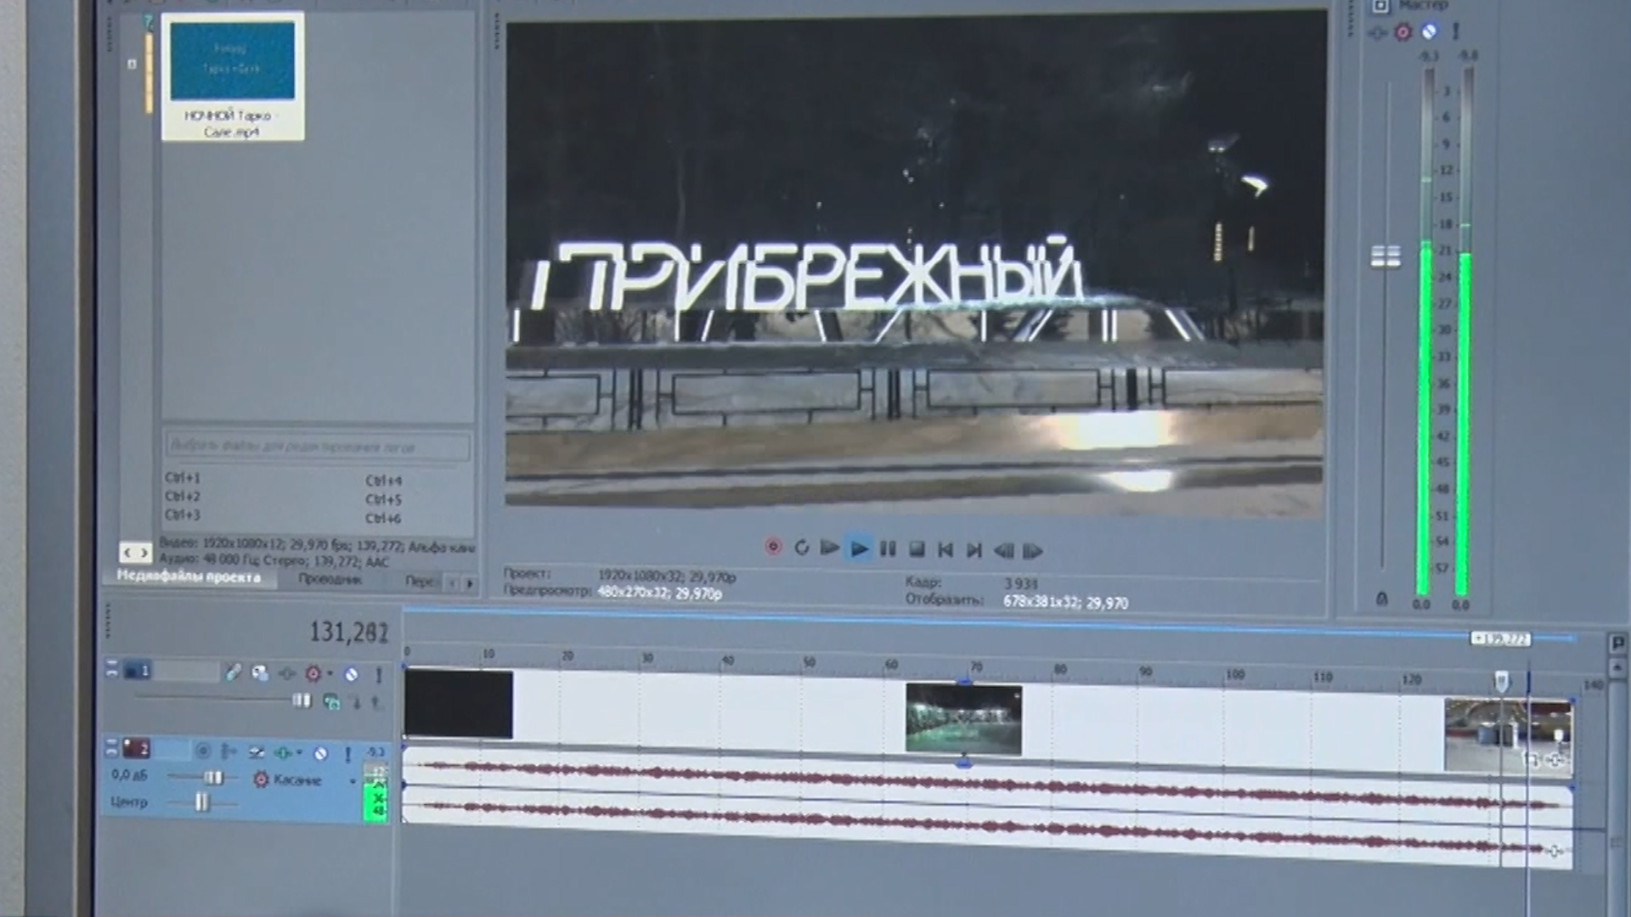This screenshot has height=917, width=1631.
Task: Minimize audio track 2 height
Action: coord(111,743)
